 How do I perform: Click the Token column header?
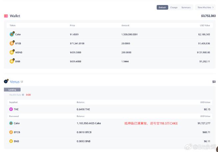pyautogui.click(x=13, y=25)
